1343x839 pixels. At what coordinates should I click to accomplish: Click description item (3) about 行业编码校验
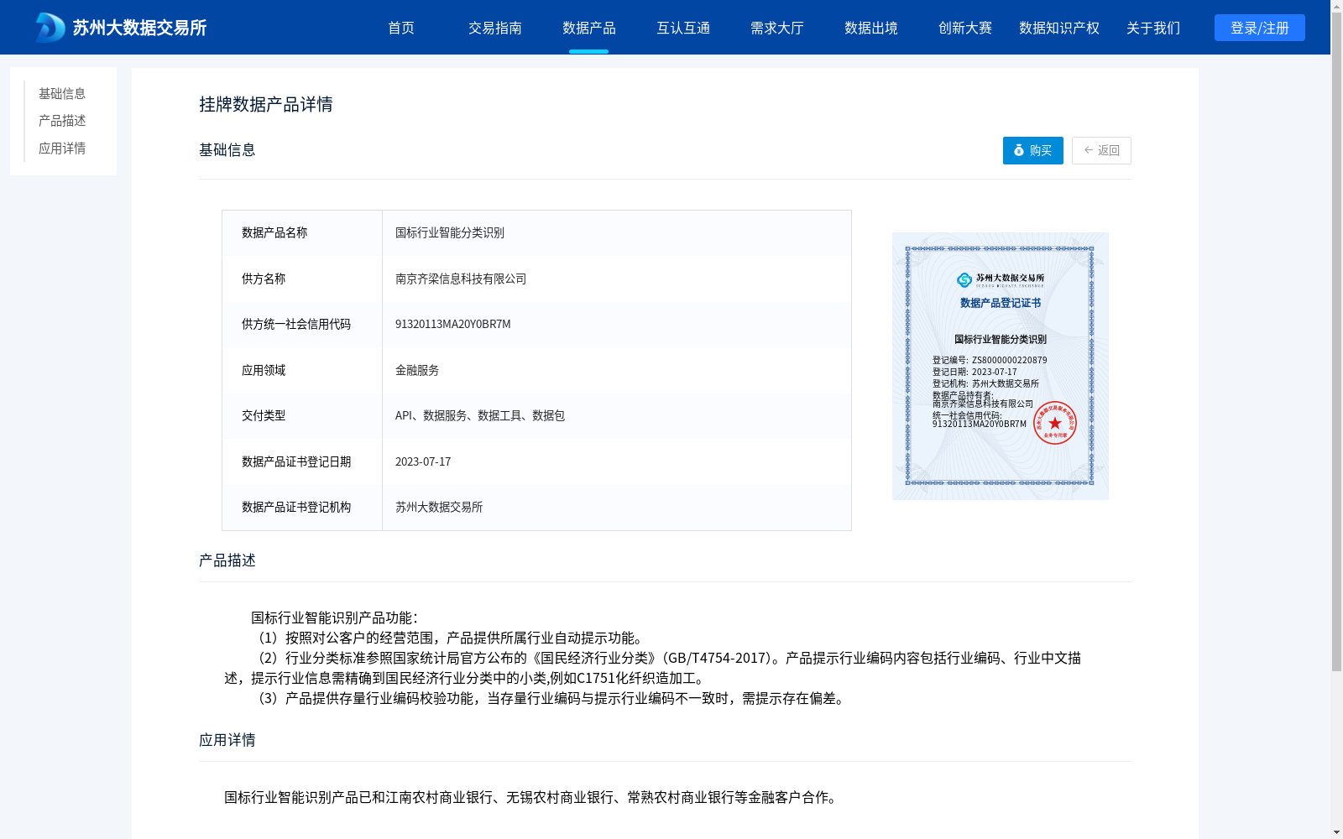(x=551, y=698)
